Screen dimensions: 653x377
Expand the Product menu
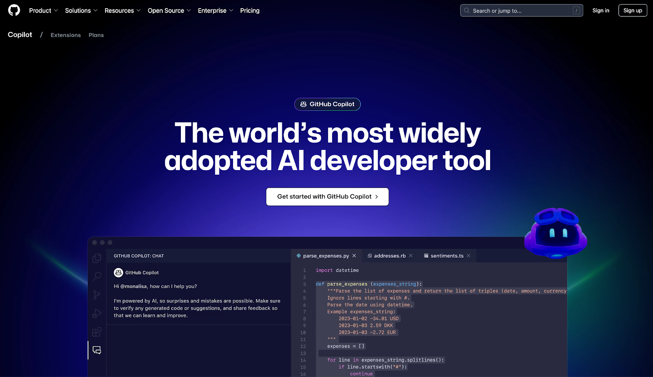pos(43,11)
